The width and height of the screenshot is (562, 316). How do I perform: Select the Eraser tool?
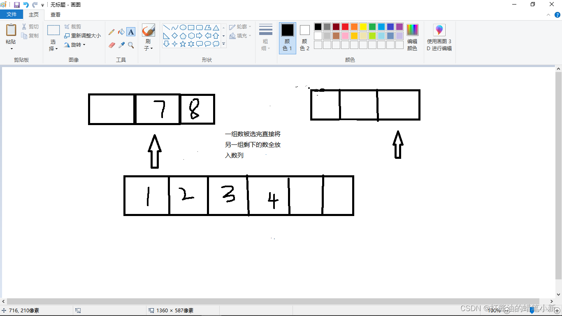(x=111, y=45)
